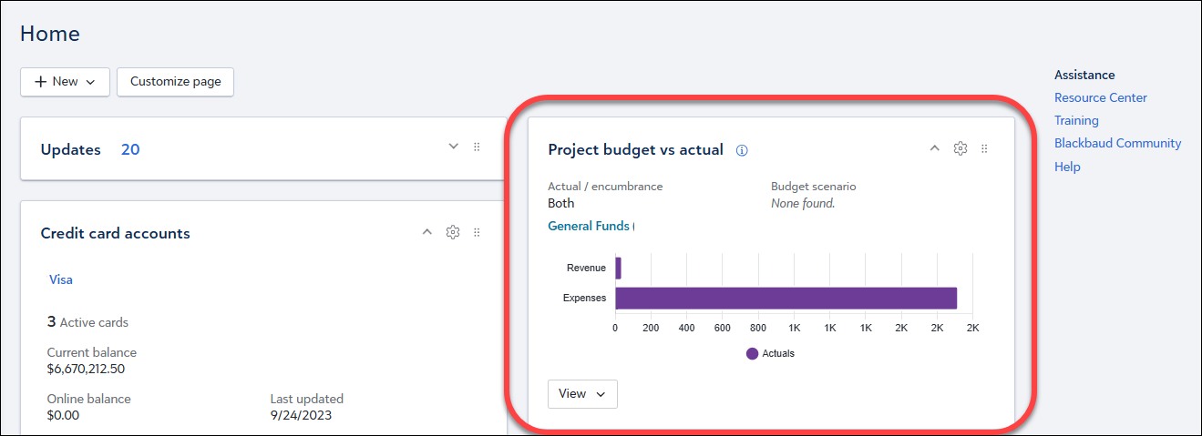1202x436 pixels.
Task: Go to Blackbaud Community link
Action: coord(1117,144)
